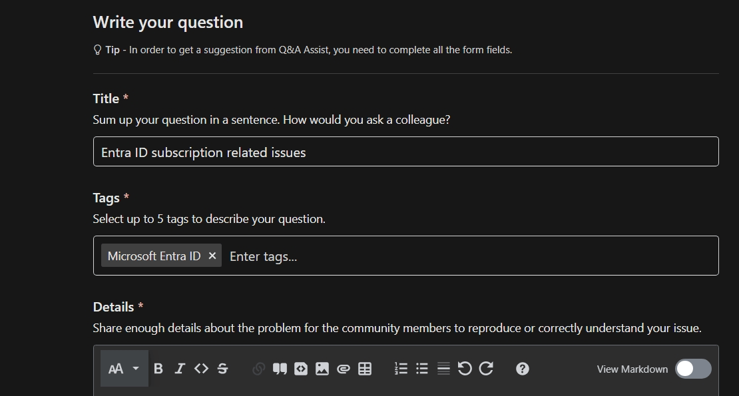This screenshot has width=739, height=396.
Task: Click the 'Tags' label
Action: [106, 198]
